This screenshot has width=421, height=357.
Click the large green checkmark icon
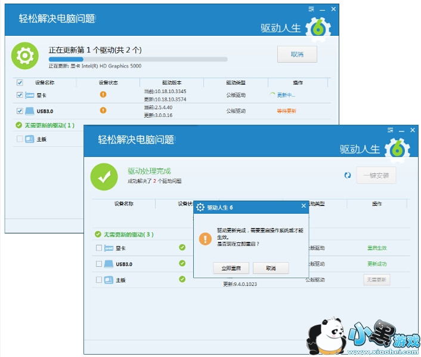pyautogui.click(x=104, y=177)
